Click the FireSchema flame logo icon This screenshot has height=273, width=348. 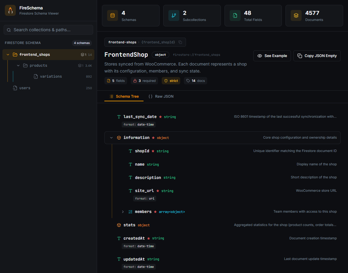[x=10, y=10]
